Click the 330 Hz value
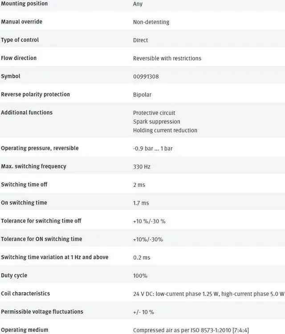Screen dimensions: 285x334 coord(142,167)
